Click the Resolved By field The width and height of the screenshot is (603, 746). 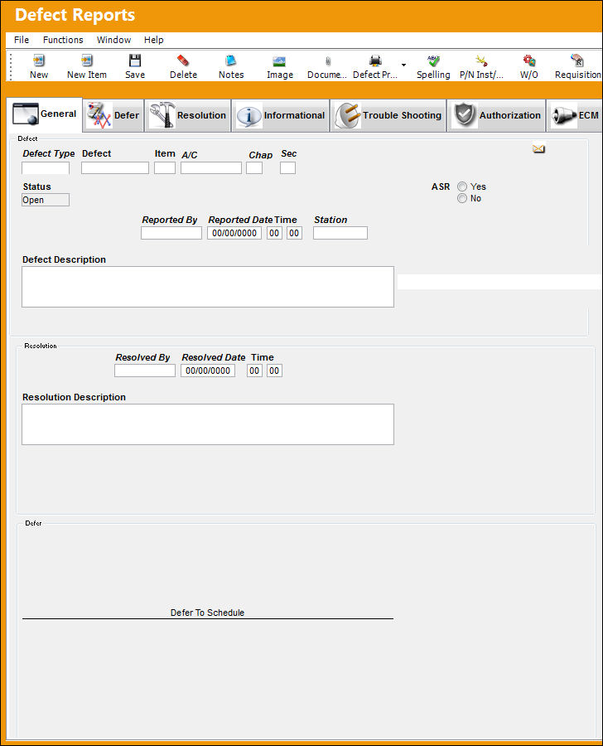[x=145, y=371]
